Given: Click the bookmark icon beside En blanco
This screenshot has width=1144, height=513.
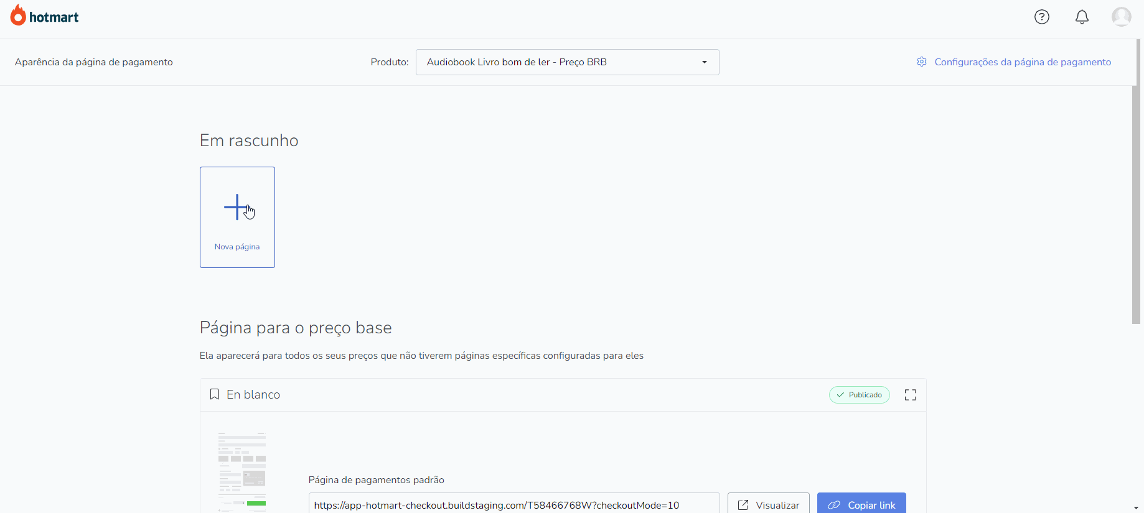Looking at the screenshot, I should [215, 394].
